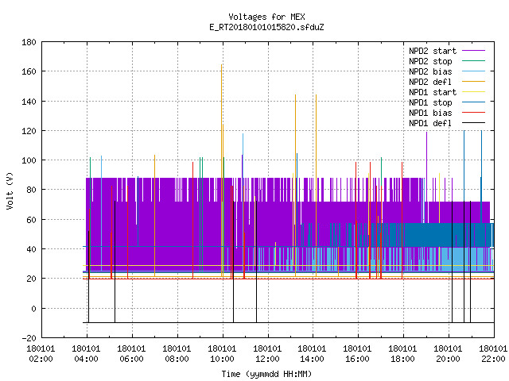Click the y-axis tick label 60
509x381 pixels.
[31, 220]
